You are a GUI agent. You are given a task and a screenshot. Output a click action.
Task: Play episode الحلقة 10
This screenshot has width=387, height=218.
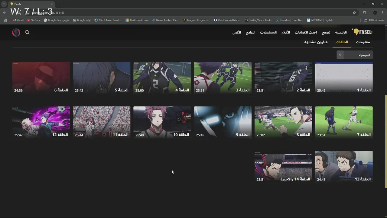tap(162, 122)
